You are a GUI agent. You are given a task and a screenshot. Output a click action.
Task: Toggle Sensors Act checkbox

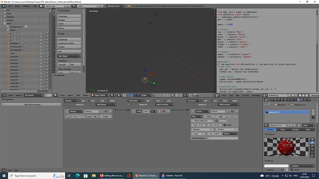[89, 101]
